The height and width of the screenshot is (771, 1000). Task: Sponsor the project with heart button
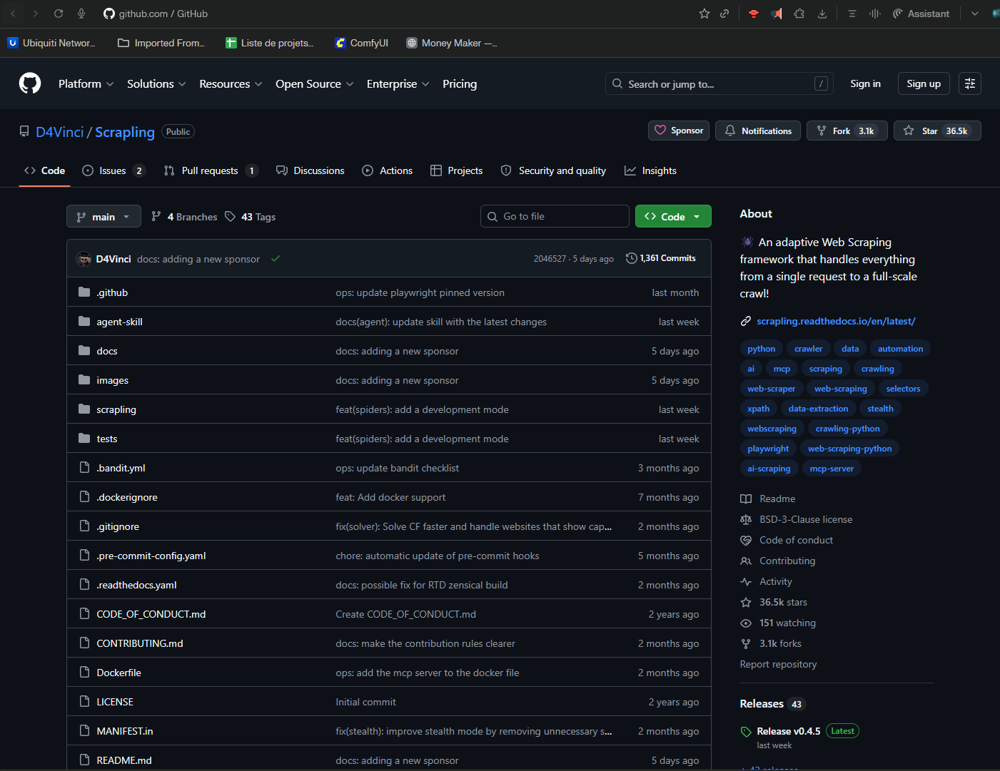tap(678, 131)
